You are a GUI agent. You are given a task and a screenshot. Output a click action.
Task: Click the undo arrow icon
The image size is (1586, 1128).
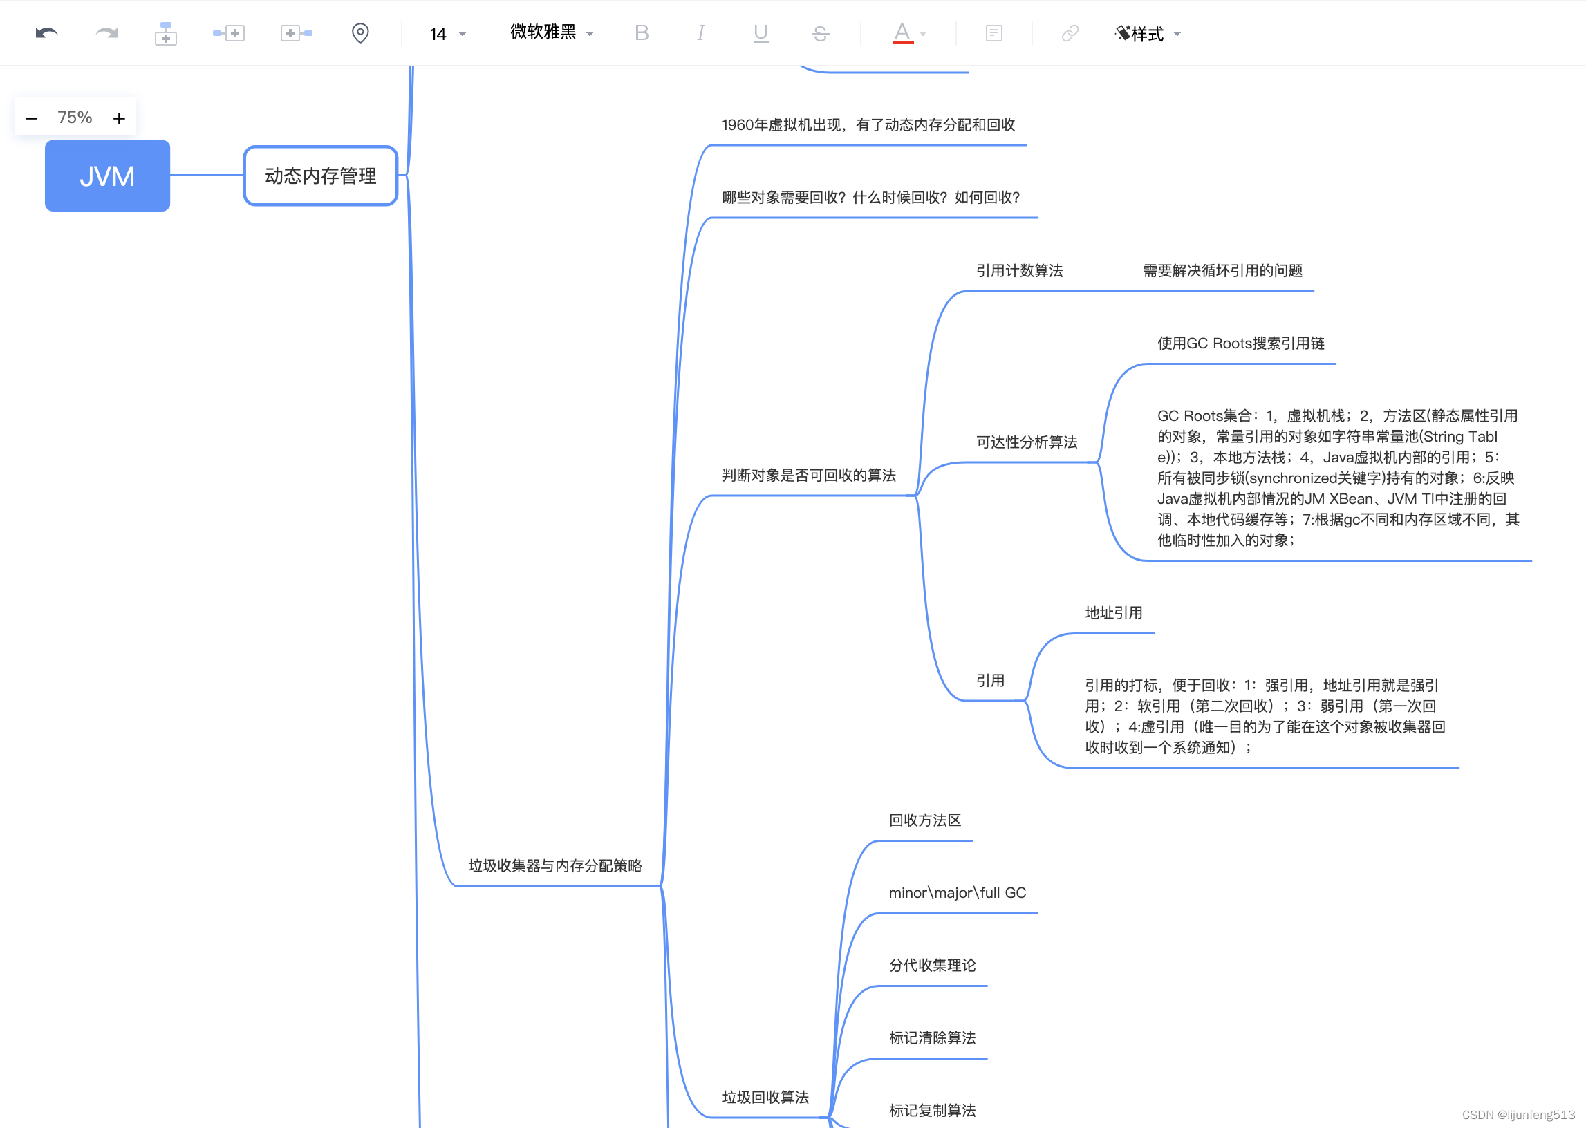46,32
